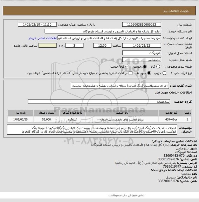Click the response deadline date 1405/02/22
199x202 pixels.
point(142,46)
